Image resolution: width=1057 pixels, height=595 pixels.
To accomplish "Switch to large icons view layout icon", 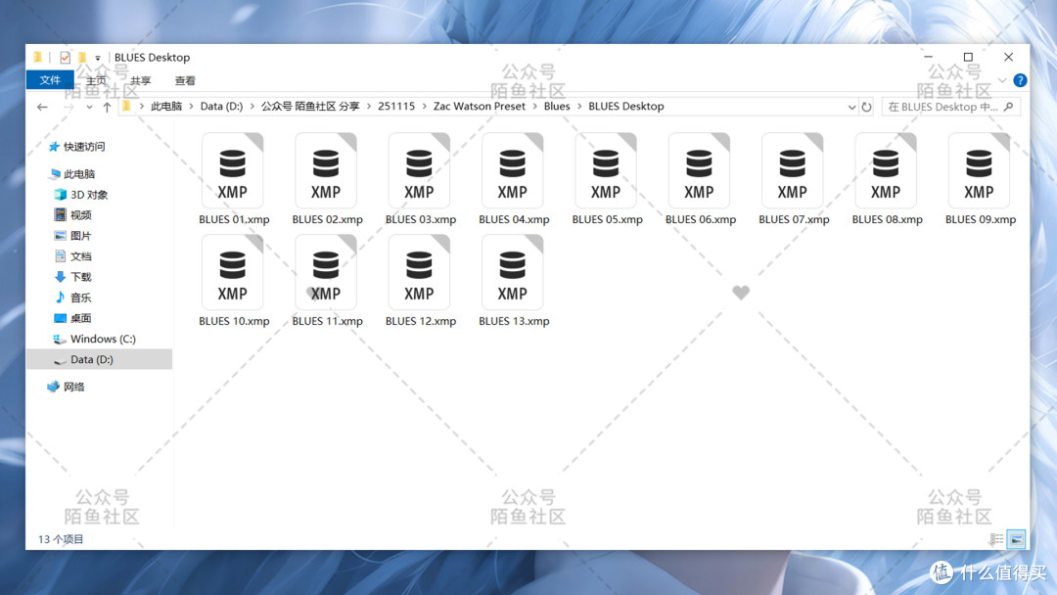I will pyautogui.click(x=1016, y=539).
